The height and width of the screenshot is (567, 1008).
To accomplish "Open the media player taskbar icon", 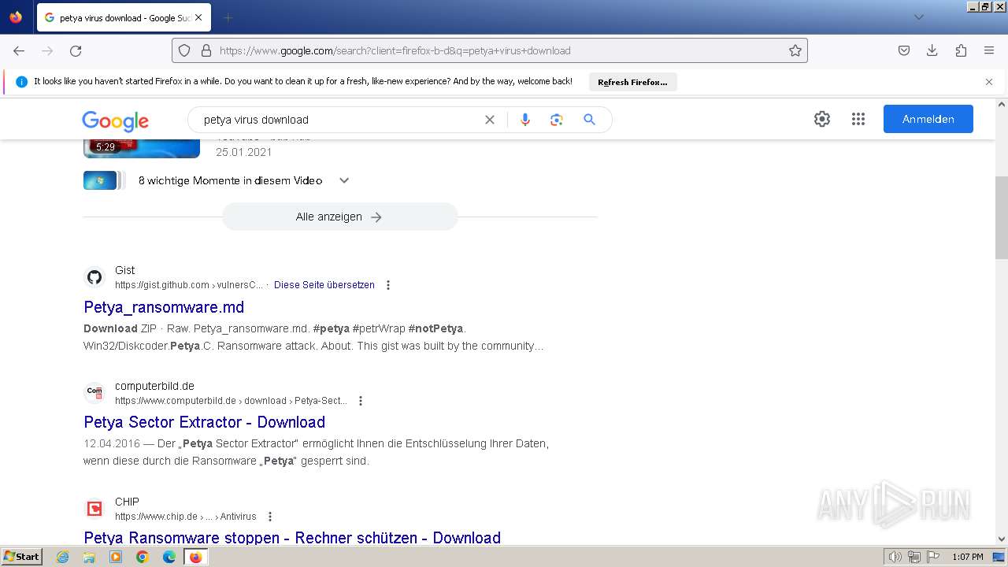I will click(116, 557).
